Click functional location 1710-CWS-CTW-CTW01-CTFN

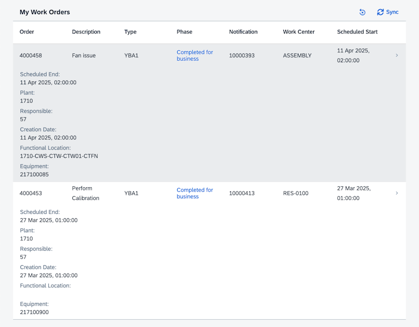click(59, 156)
